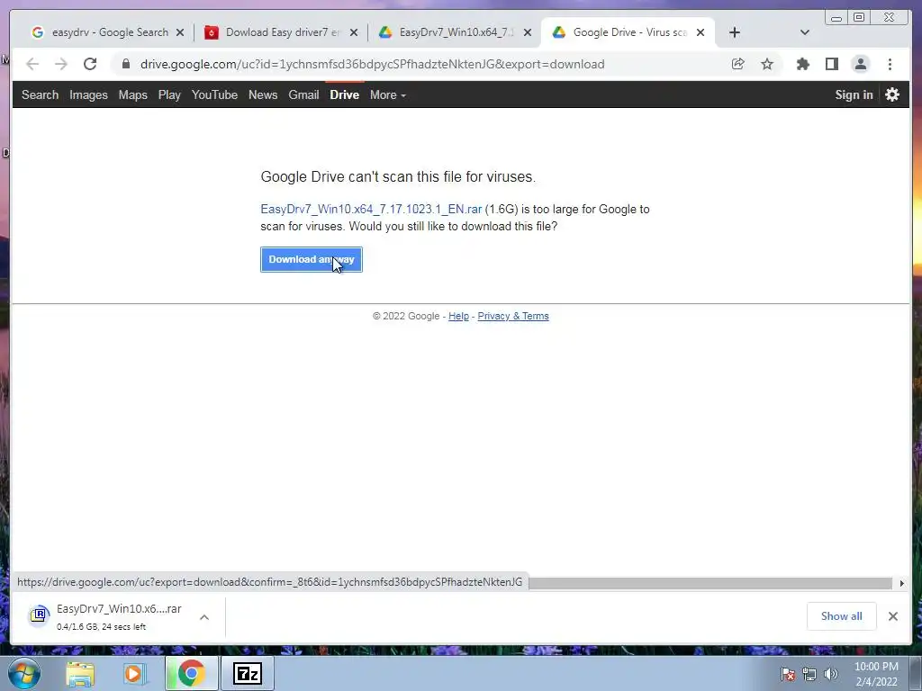Screen dimensions: 922x691
Task: Click the horizontal scrollbar right arrow
Action: coord(901,583)
